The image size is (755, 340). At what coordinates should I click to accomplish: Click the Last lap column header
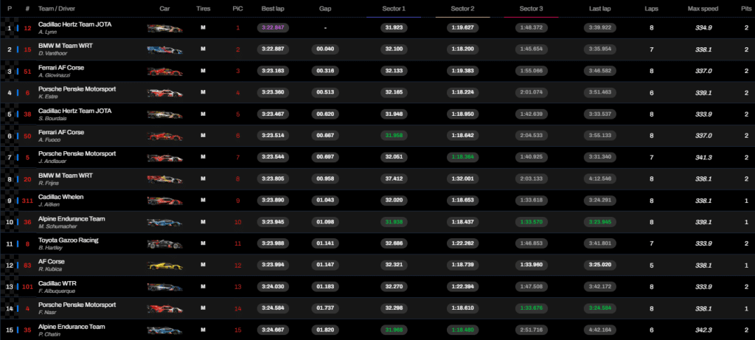pos(600,9)
